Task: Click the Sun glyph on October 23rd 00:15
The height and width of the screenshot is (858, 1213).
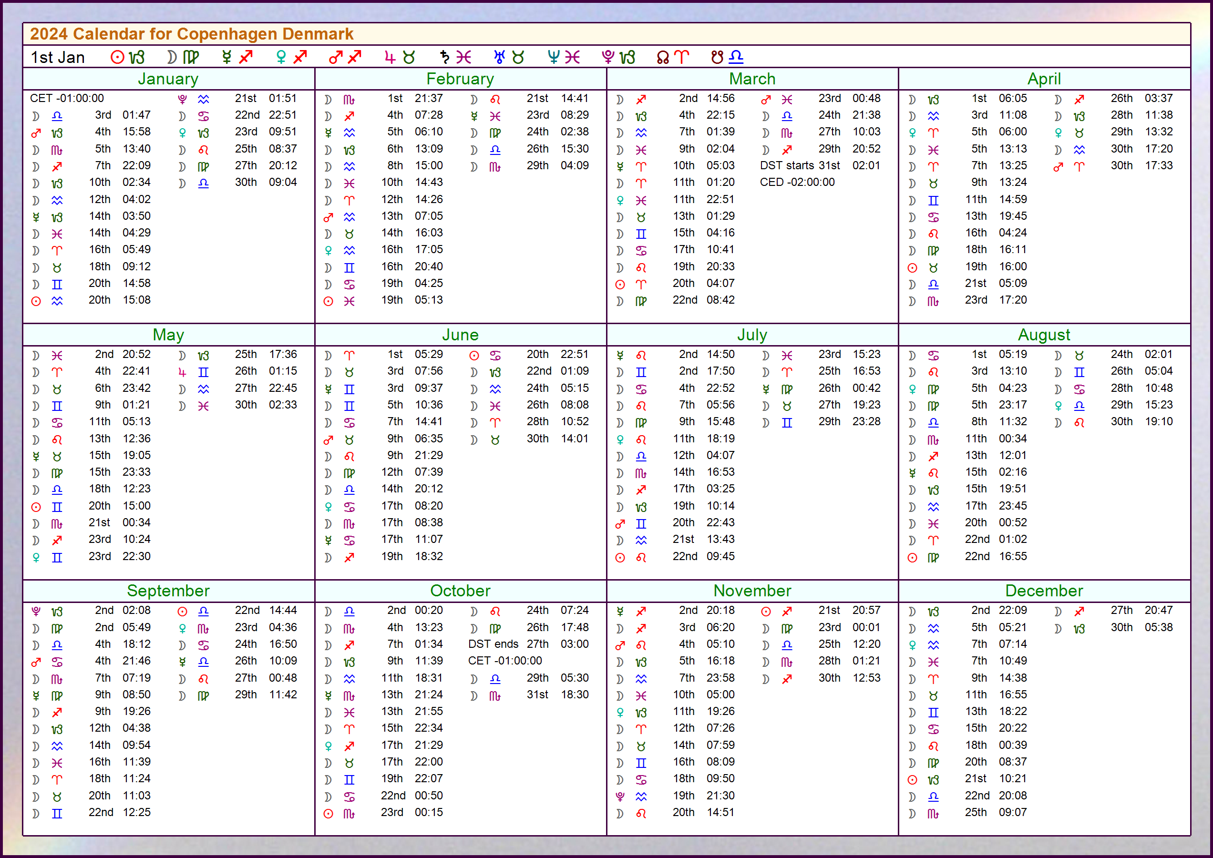Action: click(x=328, y=814)
